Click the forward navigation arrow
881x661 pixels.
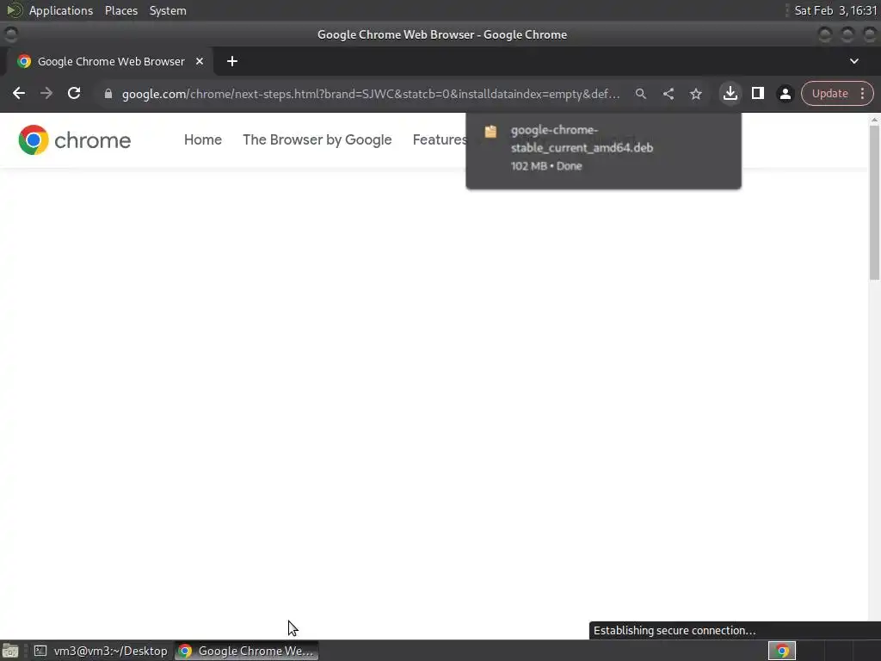point(46,93)
